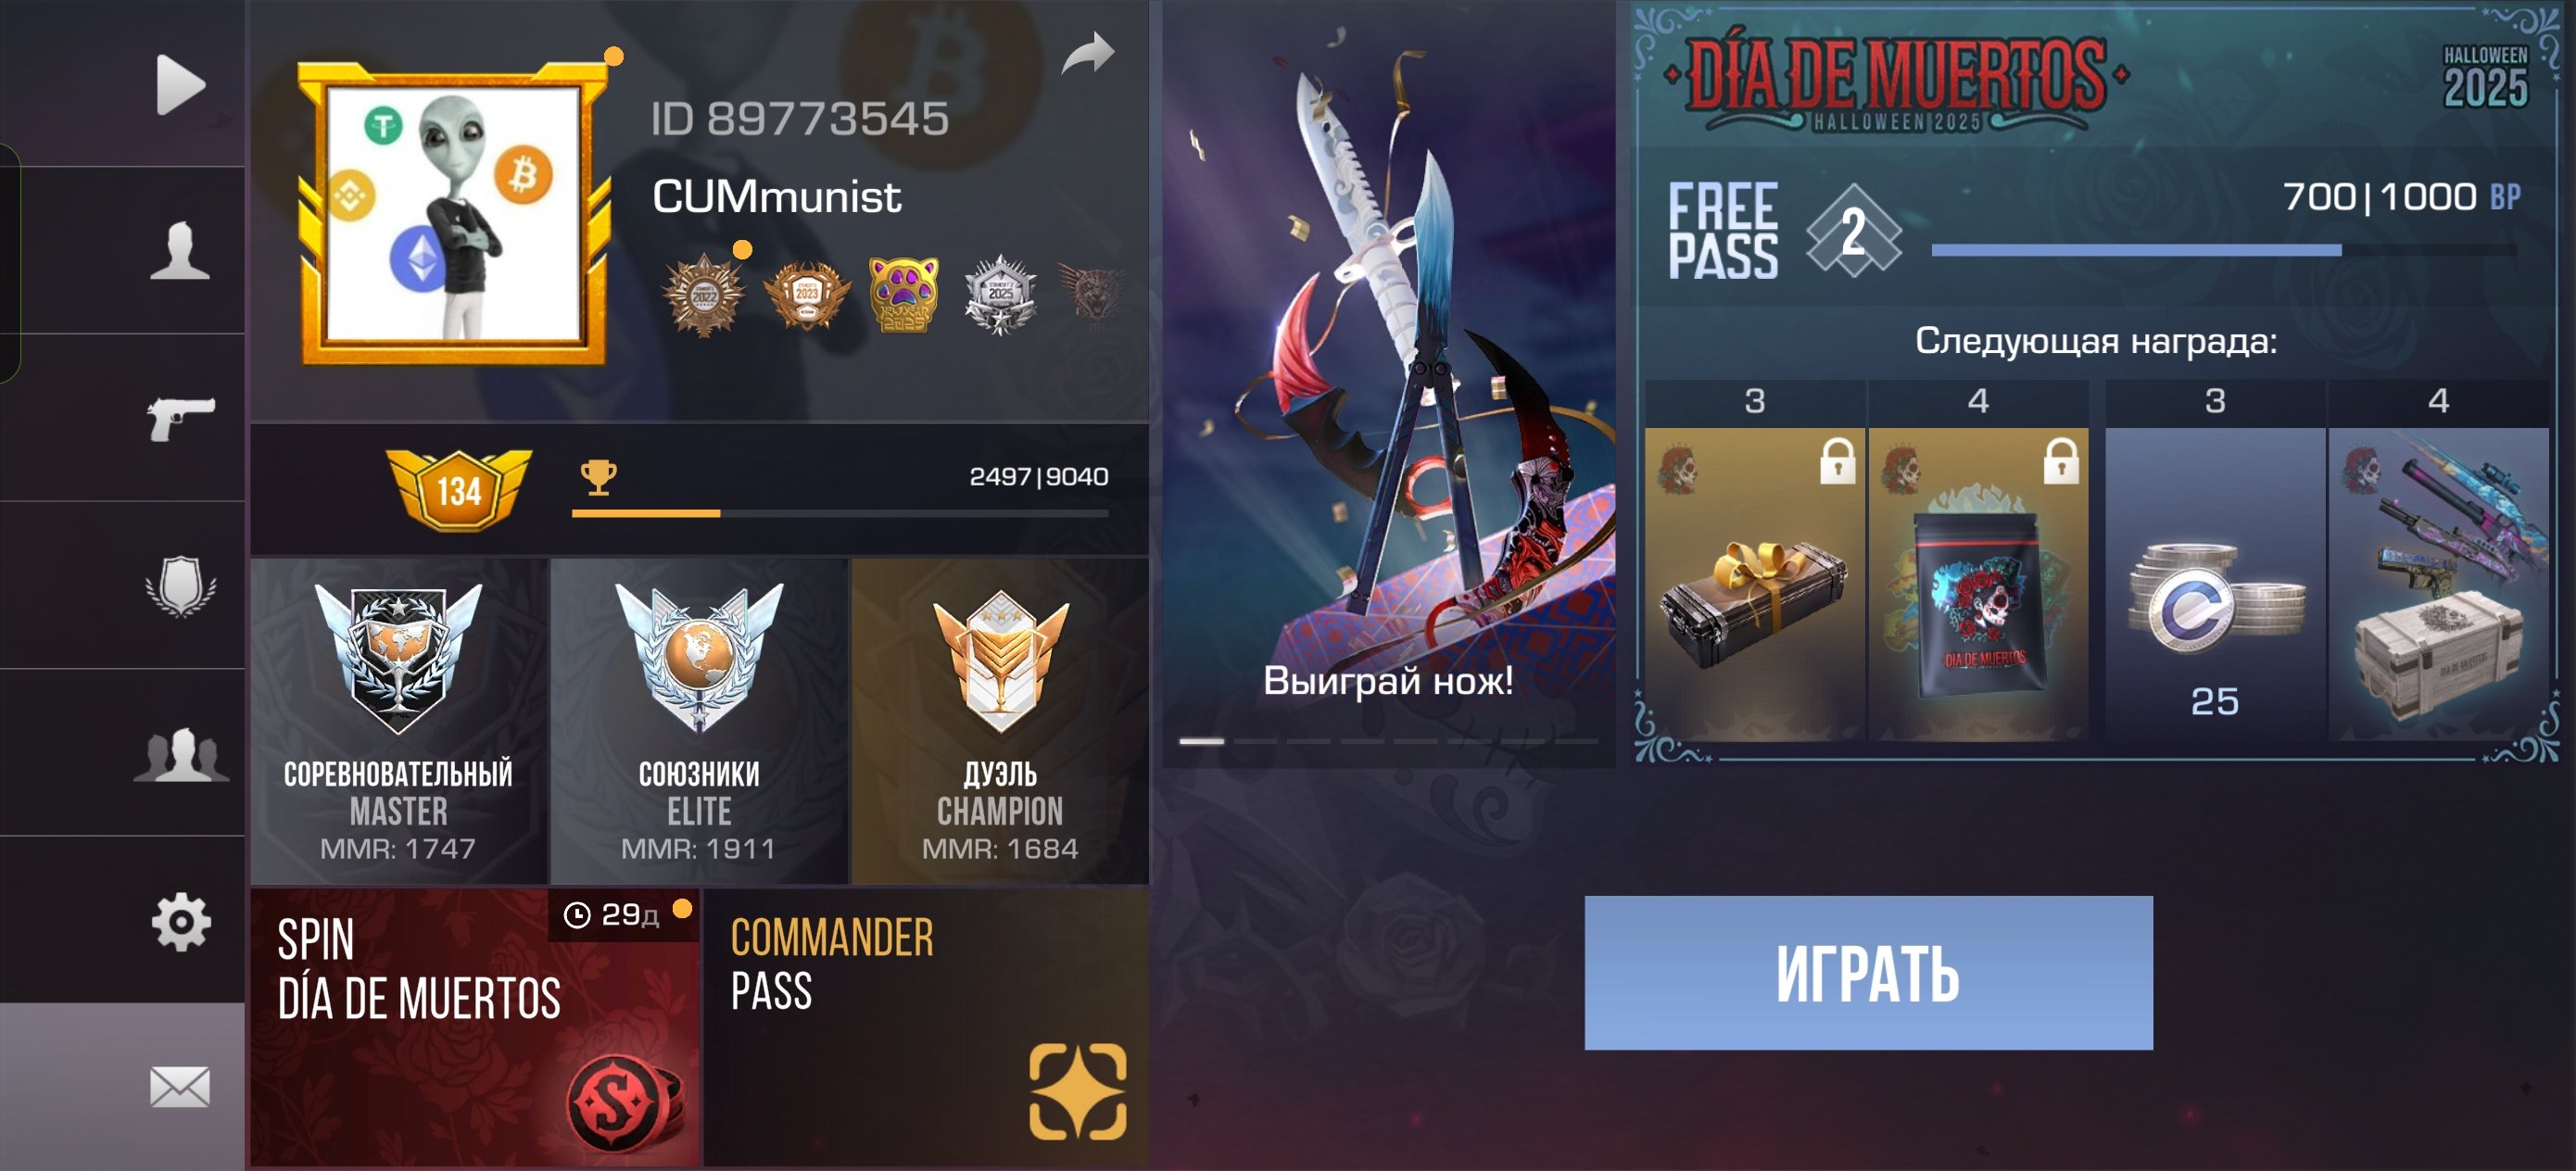Open the profile silhouette sidebar icon

180,250
